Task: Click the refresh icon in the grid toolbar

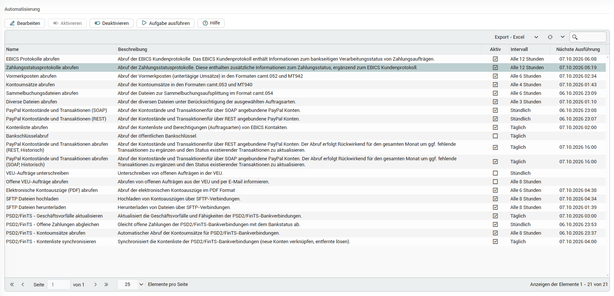Action: (x=550, y=37)
